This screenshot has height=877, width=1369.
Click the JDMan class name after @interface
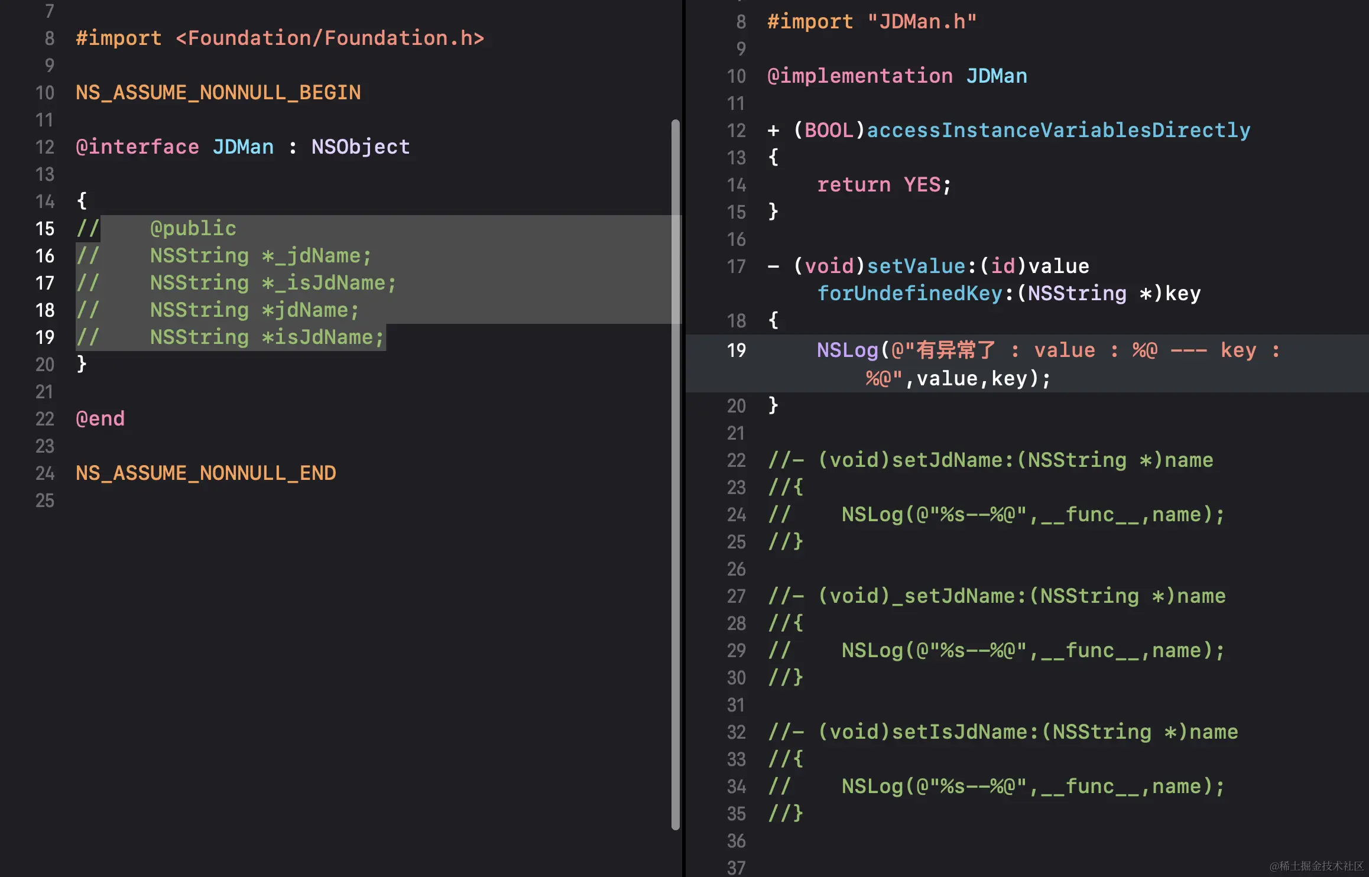pos(243,147)
